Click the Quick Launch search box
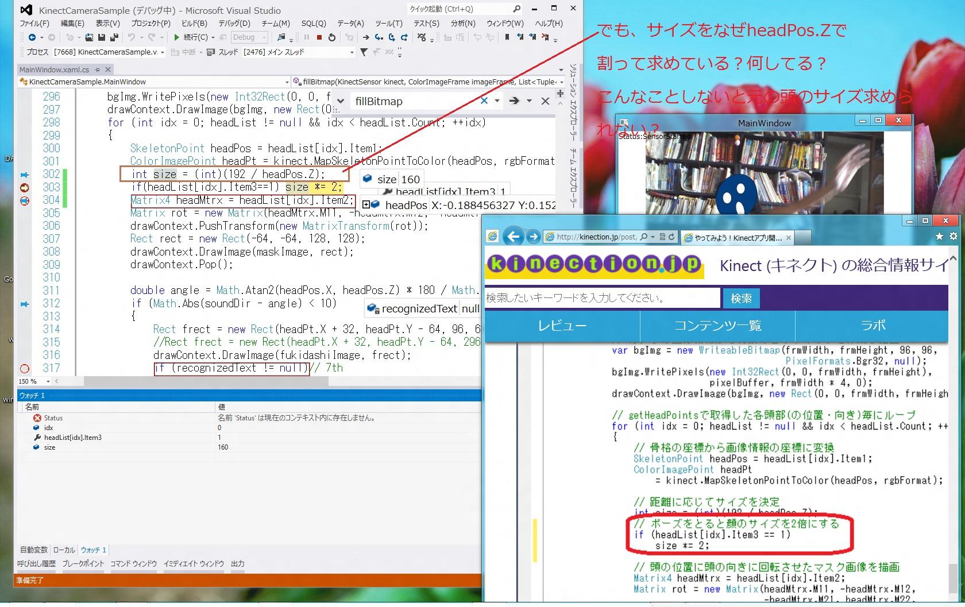 point(464,9)
